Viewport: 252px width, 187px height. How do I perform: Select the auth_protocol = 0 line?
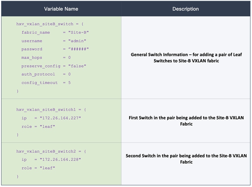click(x=46, y=74)
